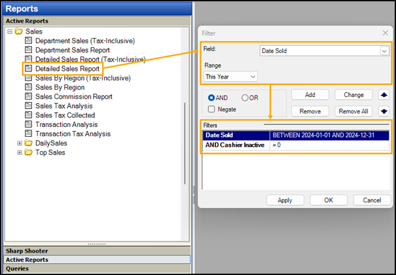The height and width of the screenshot is (275, 396).
Task: Switch to the Active Reports panel at the bottom
Action: 97,259
